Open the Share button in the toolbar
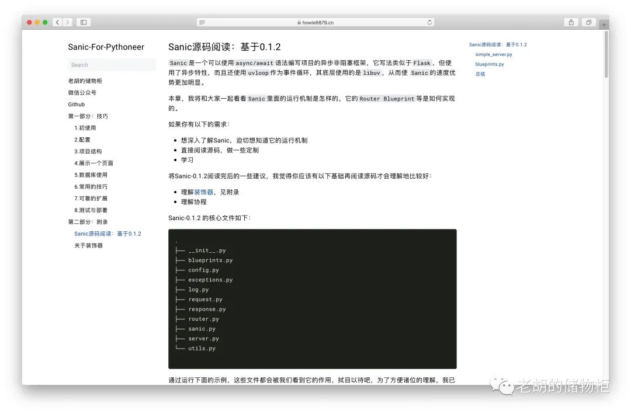Viewport: 631px width, 414px height. coord(571,23)
